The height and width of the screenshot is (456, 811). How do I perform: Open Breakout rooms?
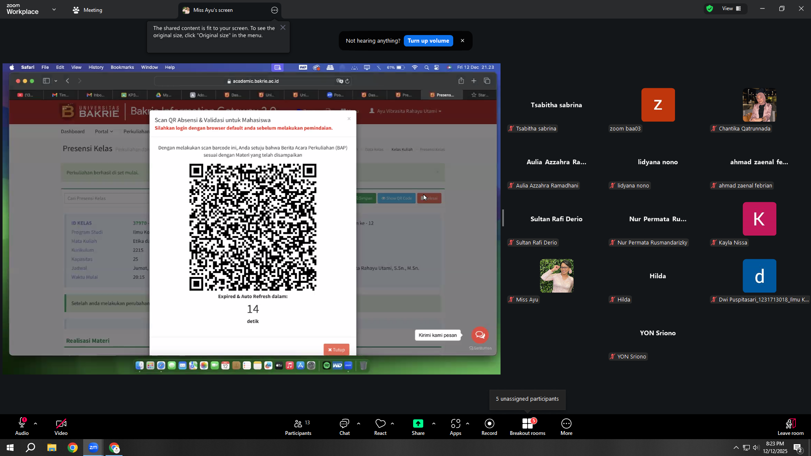pos(528,426)
